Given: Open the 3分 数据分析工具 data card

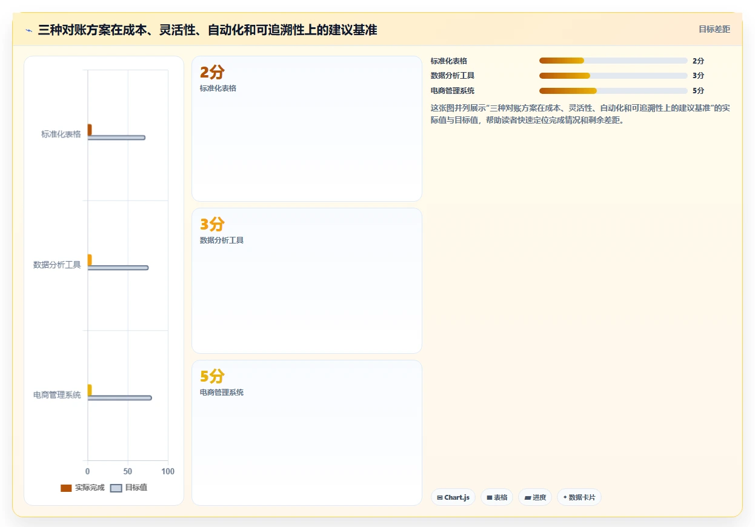Looking at the screenshot, I should [307, 280].
